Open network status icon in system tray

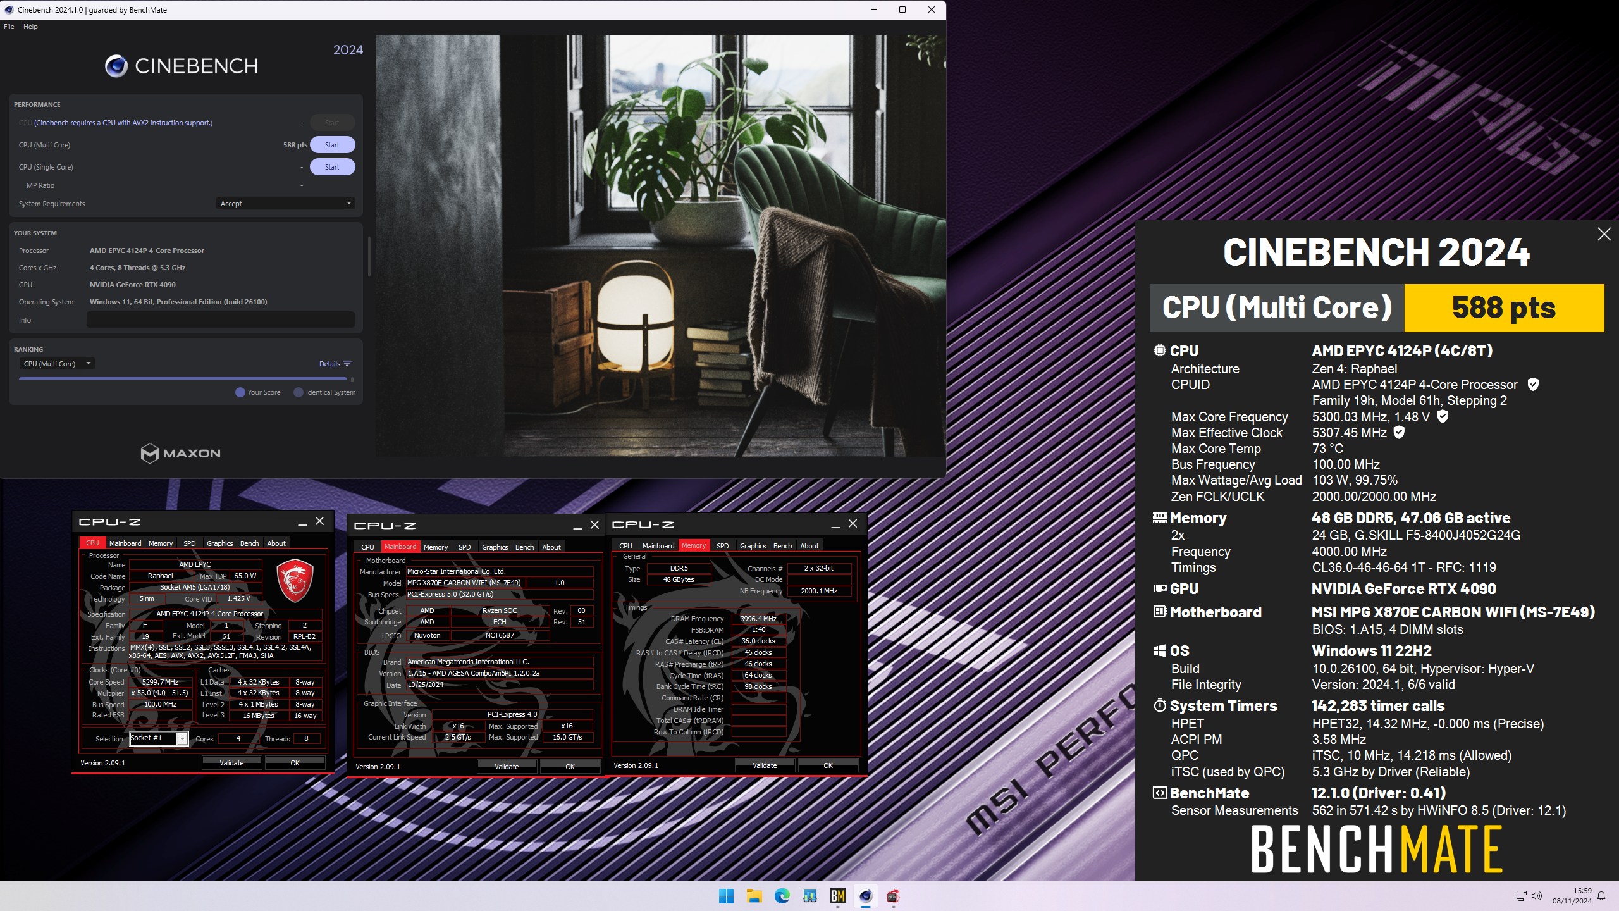1521,896
